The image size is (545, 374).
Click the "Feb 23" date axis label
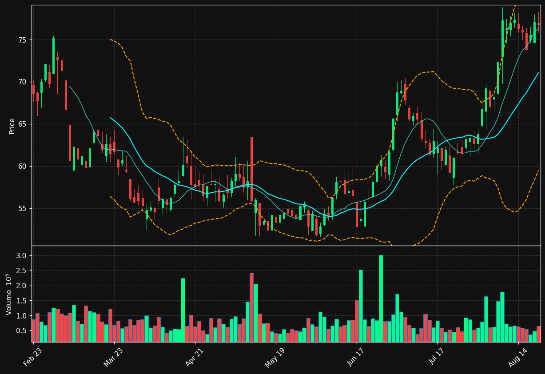point(33,356)
